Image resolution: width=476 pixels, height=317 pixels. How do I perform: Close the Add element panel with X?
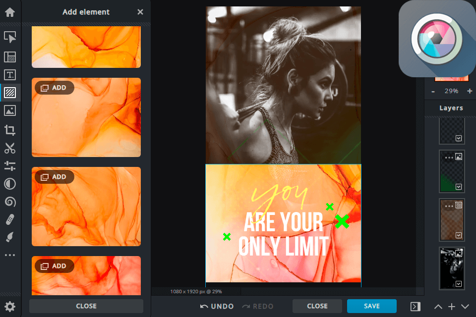140,12
